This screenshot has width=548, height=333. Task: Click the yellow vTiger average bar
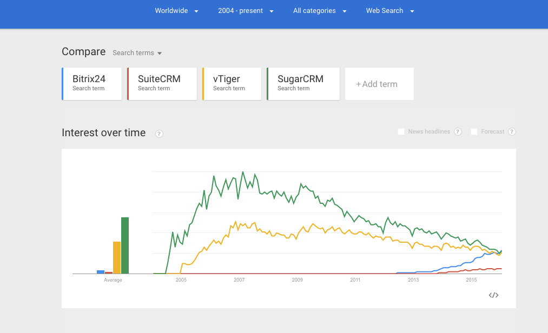click(116, 257)
